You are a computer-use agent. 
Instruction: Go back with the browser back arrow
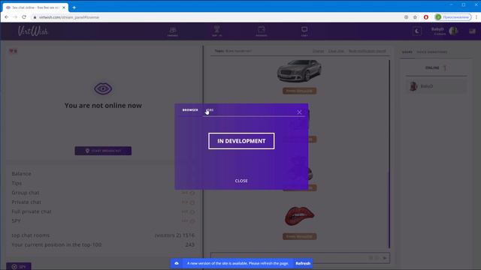click(x=7, y=17)
